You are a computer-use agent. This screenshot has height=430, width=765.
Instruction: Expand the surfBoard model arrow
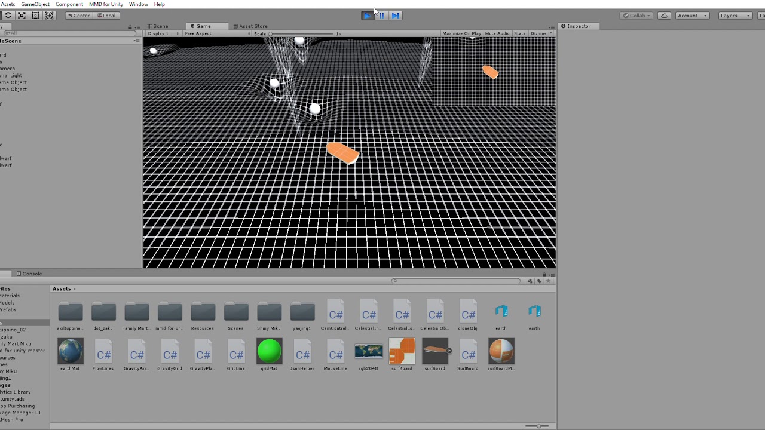(449, 351)
